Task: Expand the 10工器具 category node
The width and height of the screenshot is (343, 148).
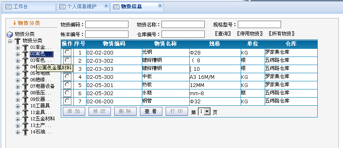Action: click(18, 107)
